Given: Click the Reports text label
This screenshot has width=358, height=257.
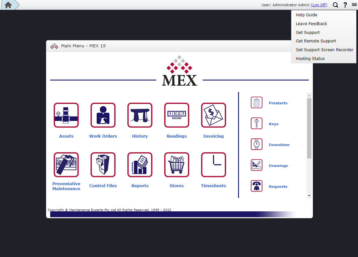Looking at the screenshot, I should (140, 186).
